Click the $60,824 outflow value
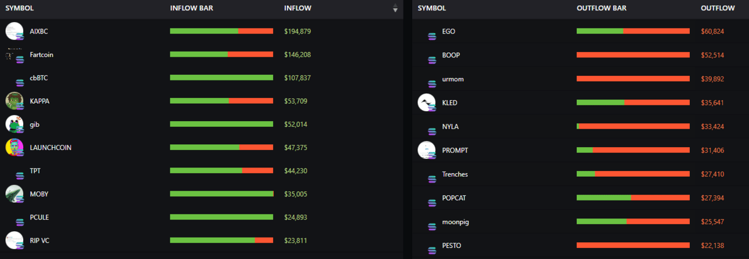The width and height of the screenshot is (749, 259). pyautogui.click(x=712, y=31)
